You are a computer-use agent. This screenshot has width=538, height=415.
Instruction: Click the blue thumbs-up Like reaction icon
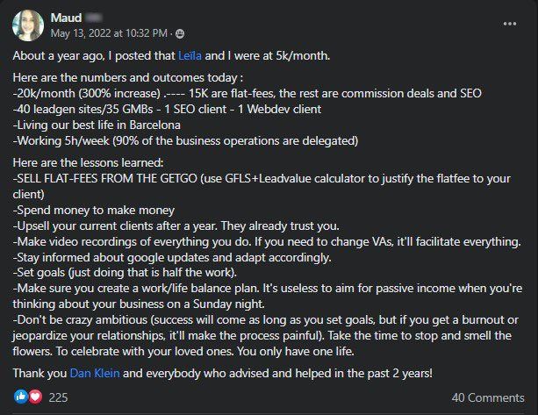21,397
